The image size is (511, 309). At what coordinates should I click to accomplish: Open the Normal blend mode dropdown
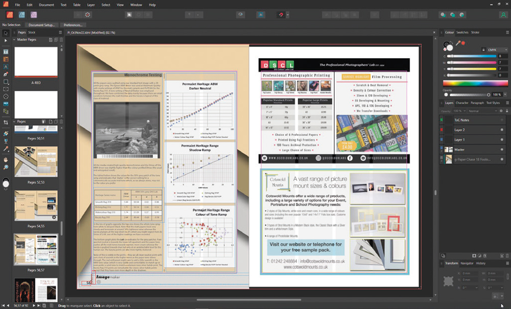pyautogui.click(x=482, y=111)
